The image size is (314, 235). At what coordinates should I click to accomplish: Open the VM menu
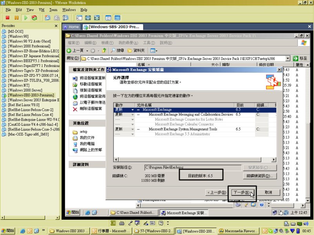click(x=42, y=9)
